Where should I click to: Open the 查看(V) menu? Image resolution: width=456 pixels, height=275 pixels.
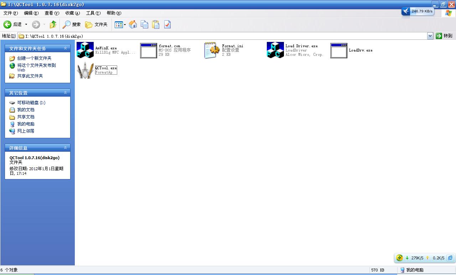tap(52, 13)
